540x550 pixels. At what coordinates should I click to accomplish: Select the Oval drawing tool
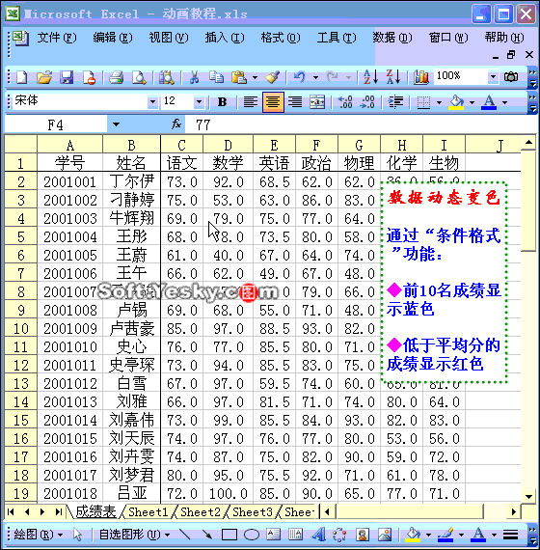point(252,535)
